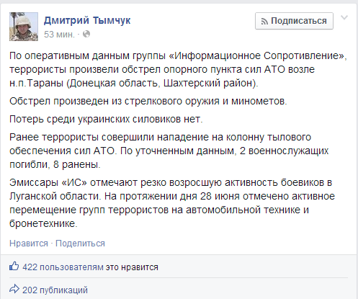Like the post via the Нравится link

pos(29,244)
